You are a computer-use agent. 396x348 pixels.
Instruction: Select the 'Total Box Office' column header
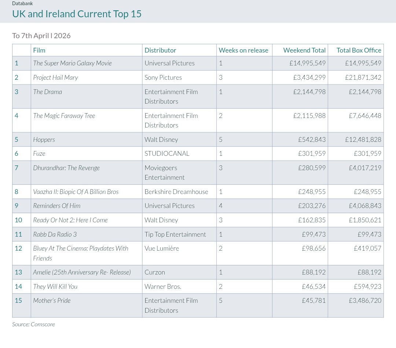pos(359,50)
